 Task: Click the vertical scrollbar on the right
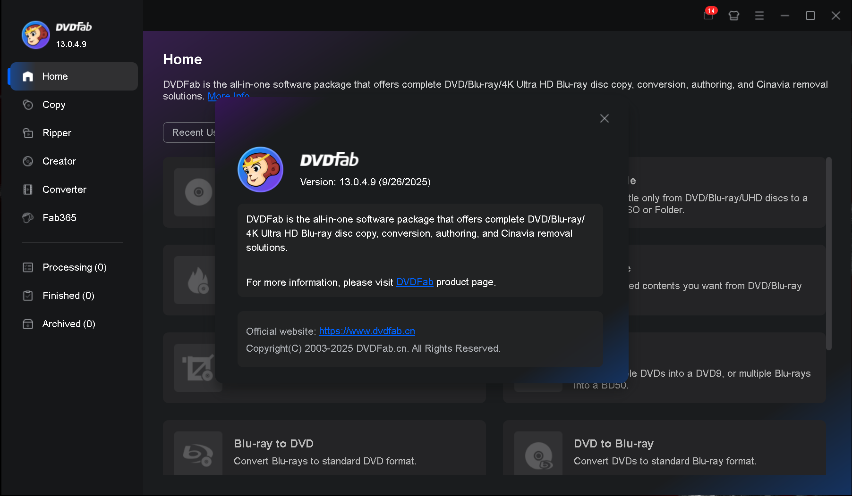[828, 254]
